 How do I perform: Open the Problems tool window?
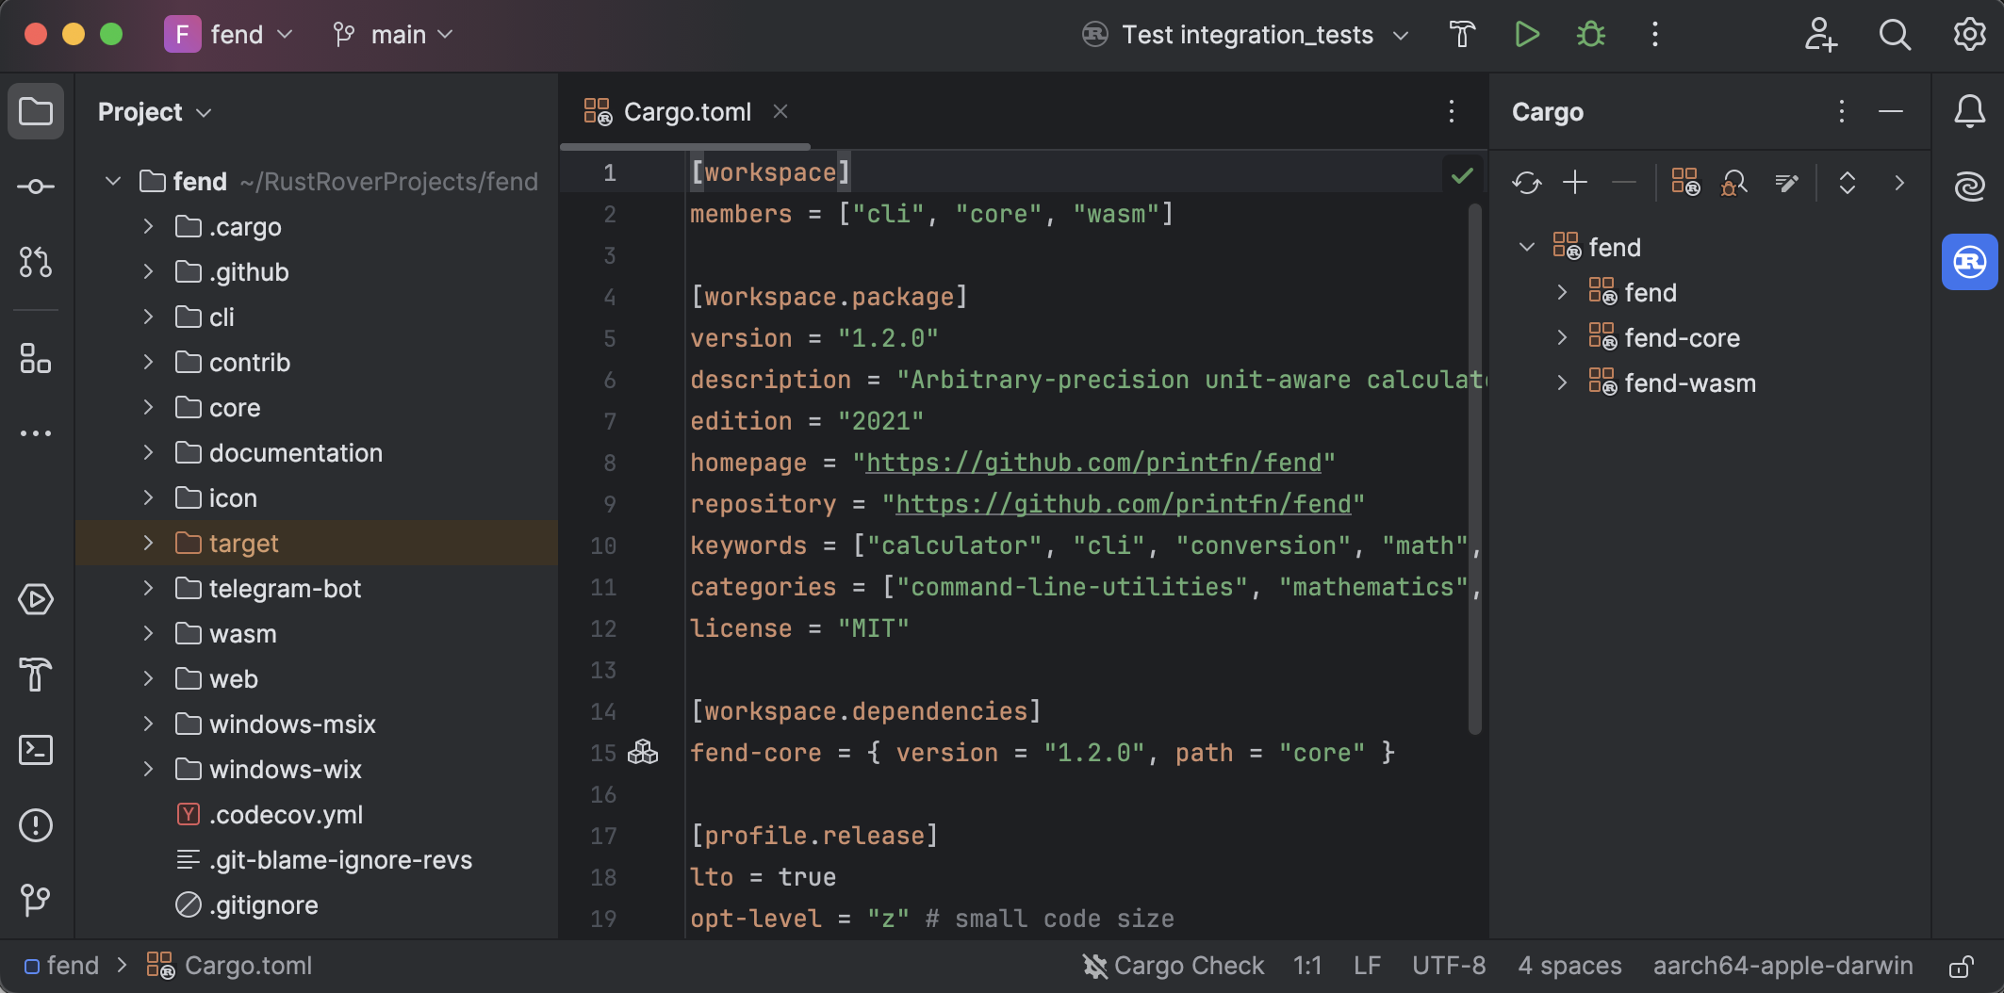click(36, 825)
